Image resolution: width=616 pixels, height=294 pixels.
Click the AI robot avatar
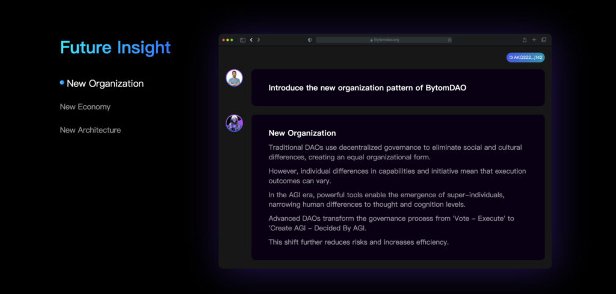point(234,123)
